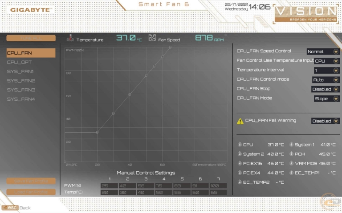Click PWM field 6 showing 91

coord(200,186)
